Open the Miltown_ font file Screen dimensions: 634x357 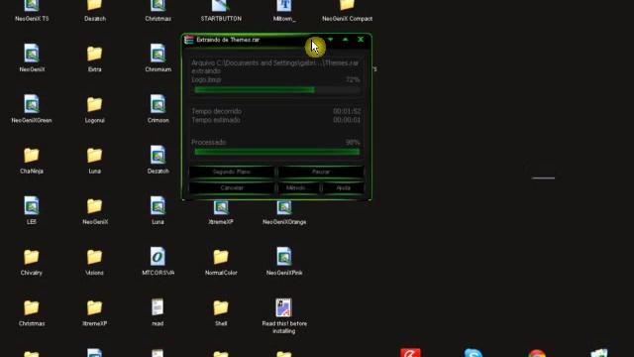(284, 6)
